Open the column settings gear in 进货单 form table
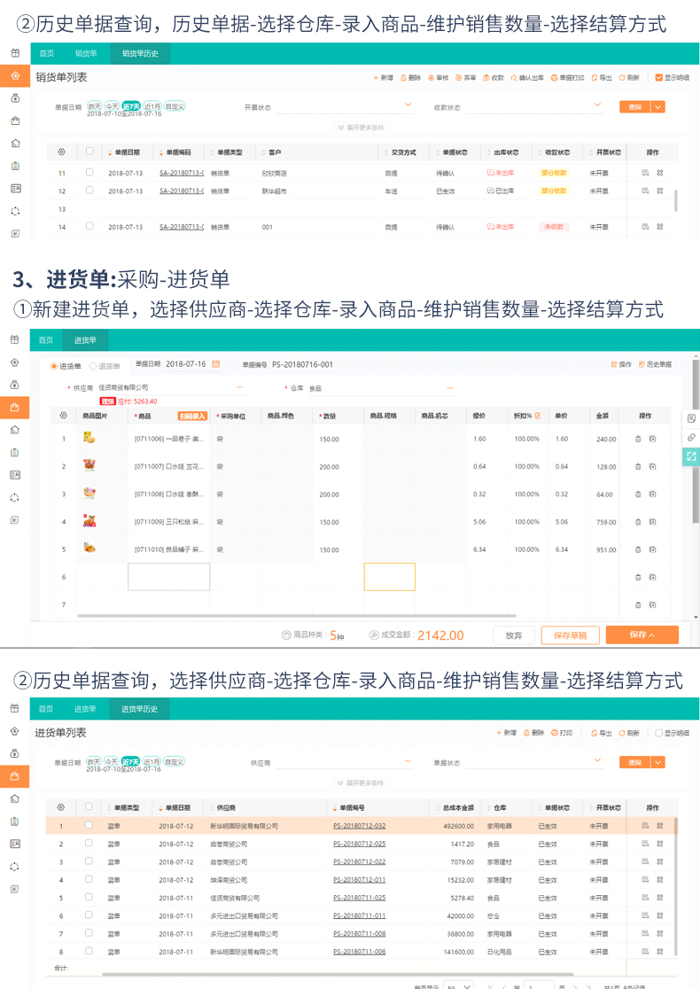The height and width of the screenshot is (989, 700). coord(63,416)
